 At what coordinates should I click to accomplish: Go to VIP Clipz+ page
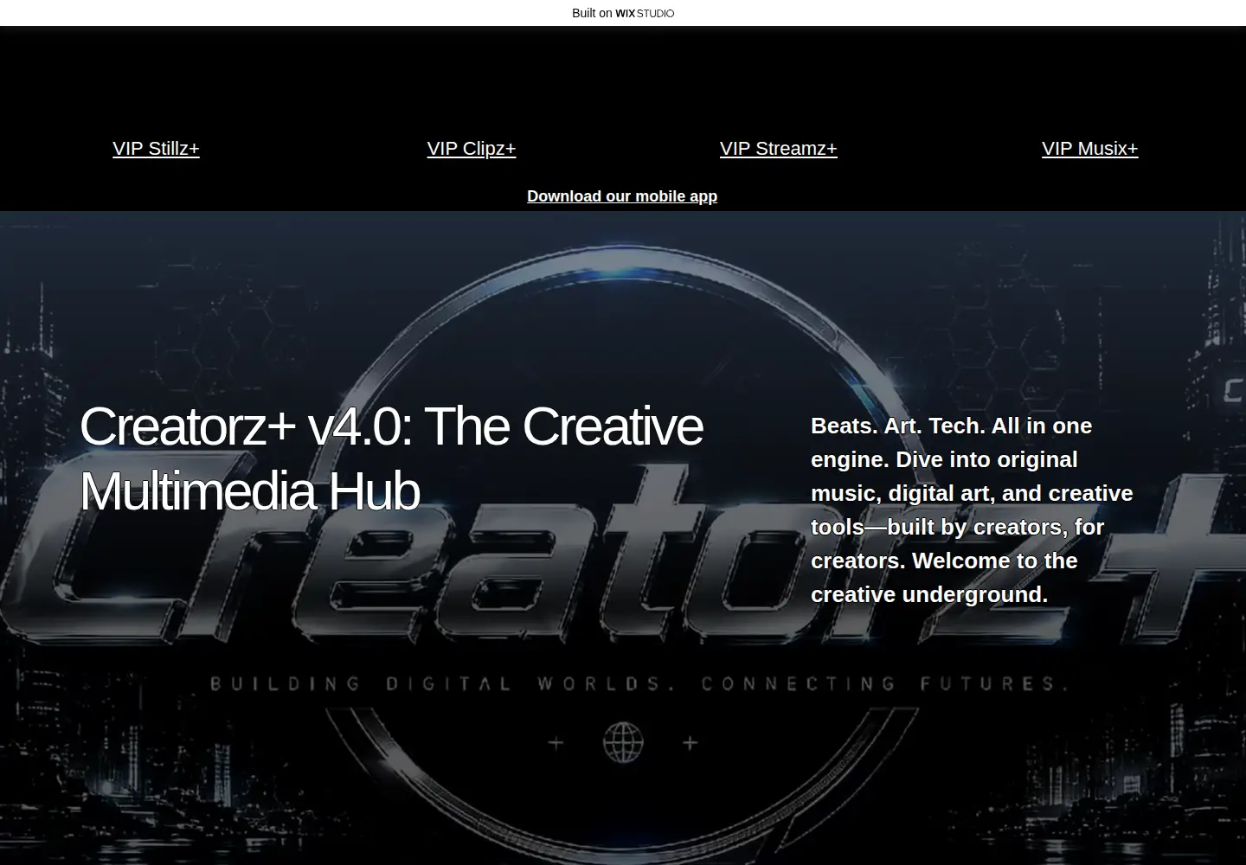472,149
